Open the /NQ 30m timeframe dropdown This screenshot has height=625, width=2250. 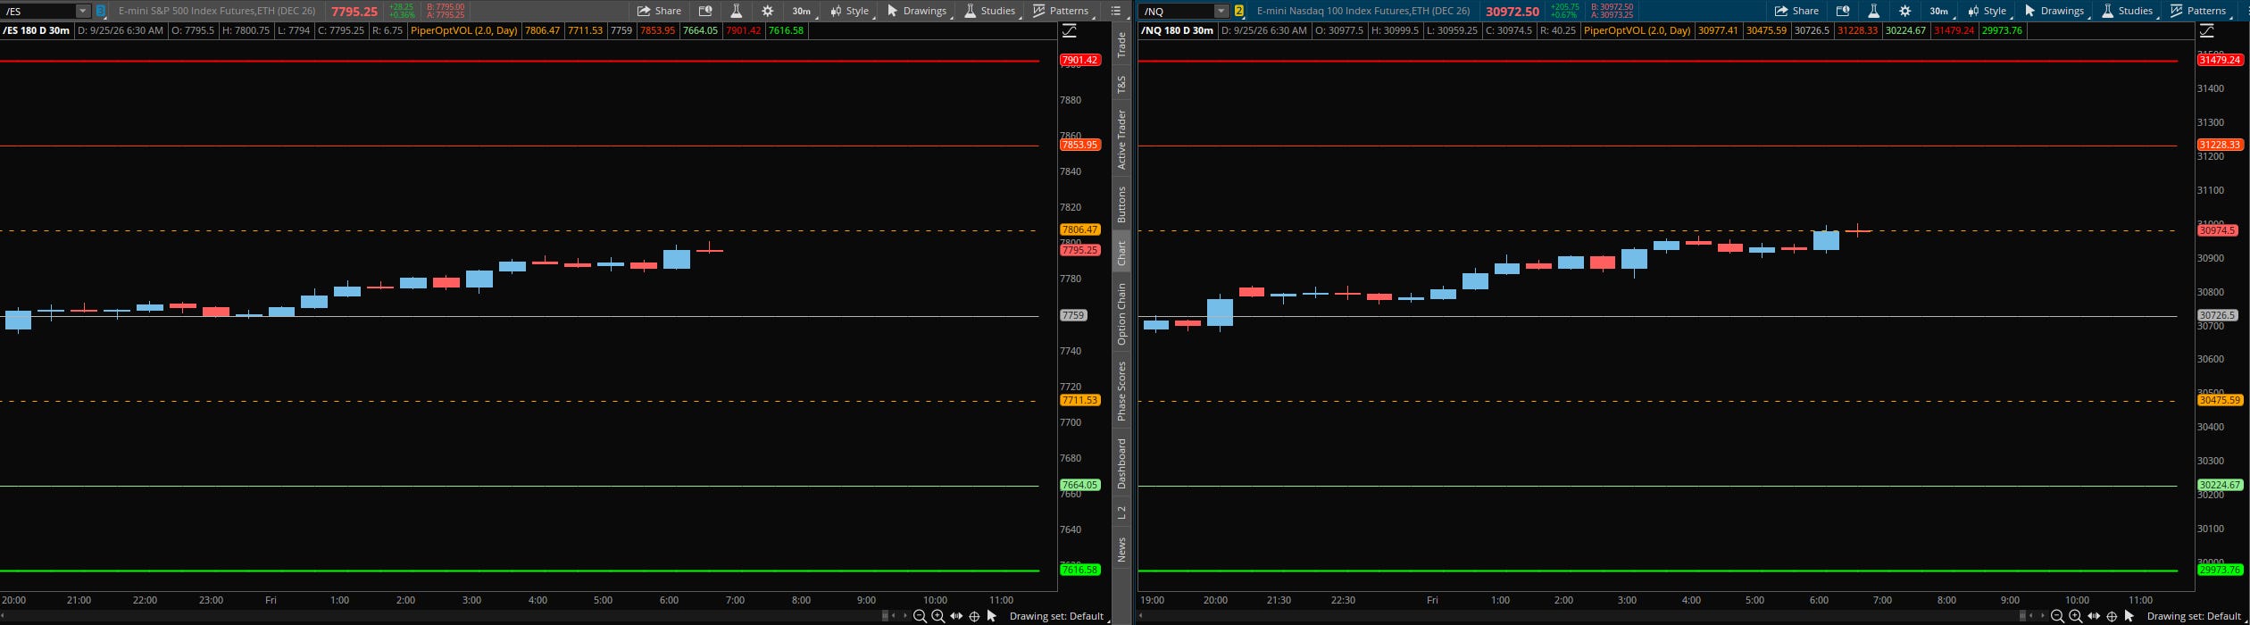(x=1938, y=11)
